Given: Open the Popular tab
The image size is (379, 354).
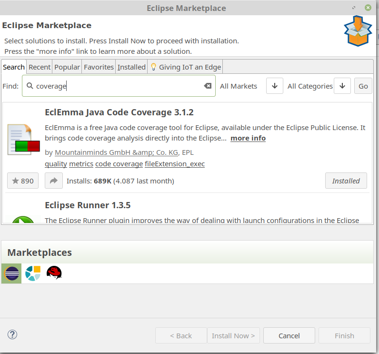Looking at the screenshot, I should pos(67,67).
